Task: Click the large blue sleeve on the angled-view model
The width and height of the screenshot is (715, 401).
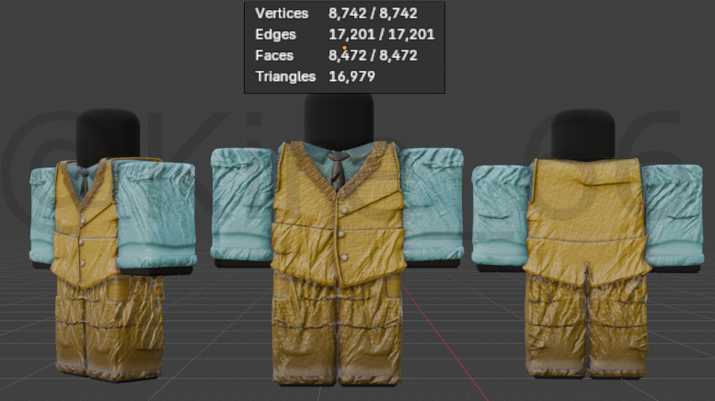Action: (x=155, y=213)
